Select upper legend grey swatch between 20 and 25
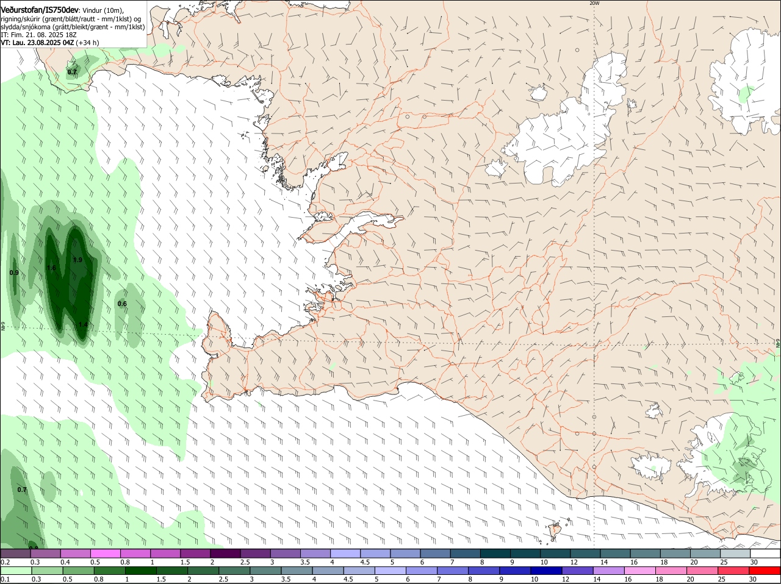The height and width of the screenshot is (584, 781). 705,554
